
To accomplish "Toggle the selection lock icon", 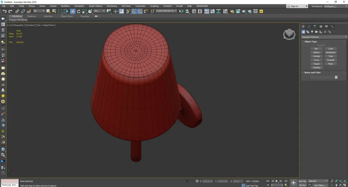I will pos(192,181).
